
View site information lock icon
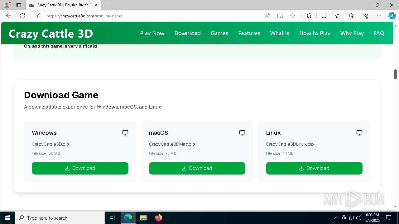point(39,16)
